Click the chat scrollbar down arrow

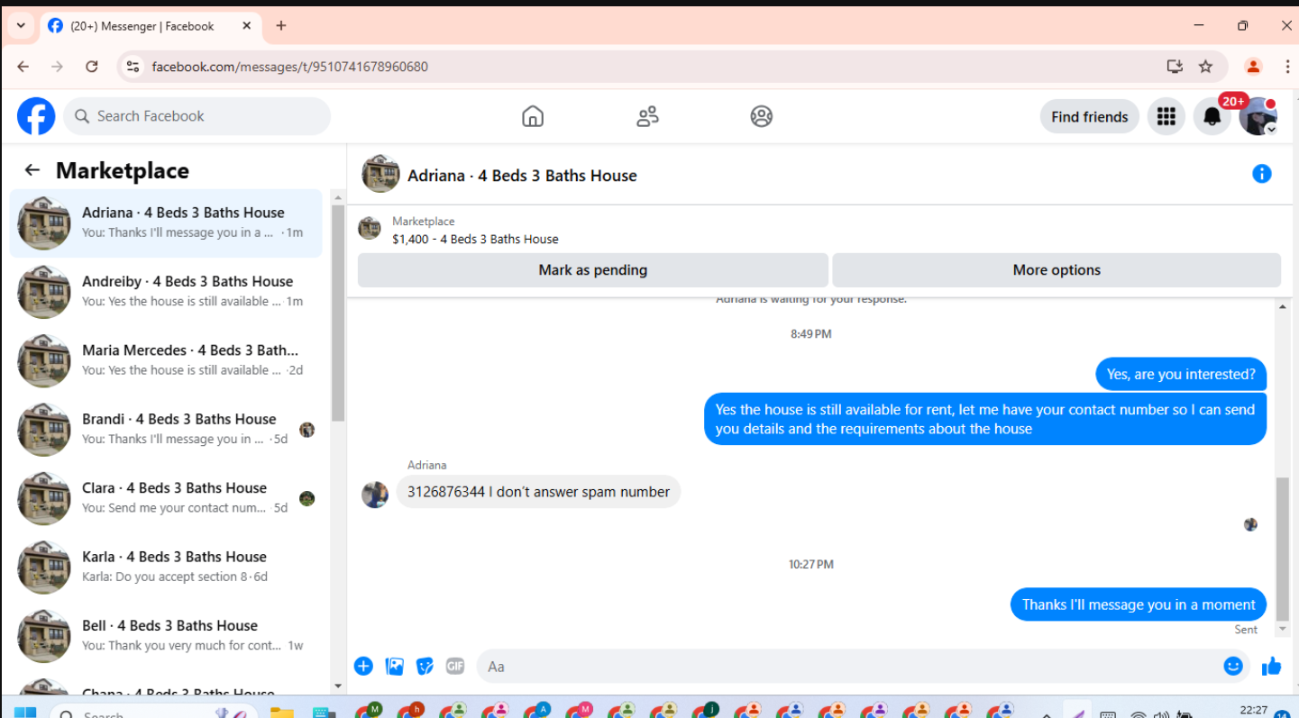pyautogui.click(x=1283, y=630)
